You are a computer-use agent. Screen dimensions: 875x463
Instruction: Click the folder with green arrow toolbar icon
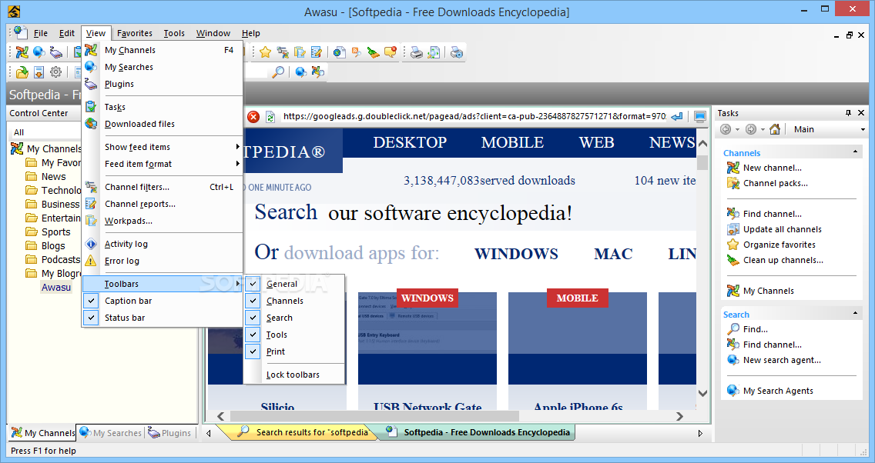click(22, 72)
